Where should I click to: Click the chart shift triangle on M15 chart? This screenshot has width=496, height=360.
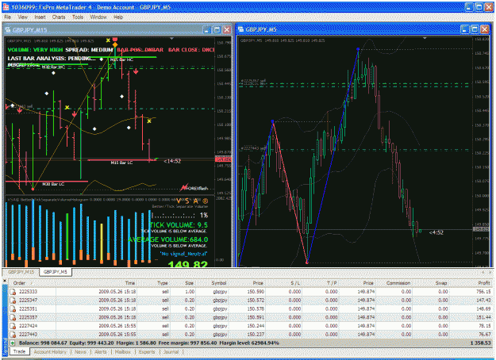(171, 39)
